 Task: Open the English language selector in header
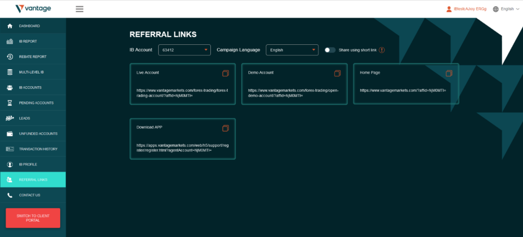506,9
